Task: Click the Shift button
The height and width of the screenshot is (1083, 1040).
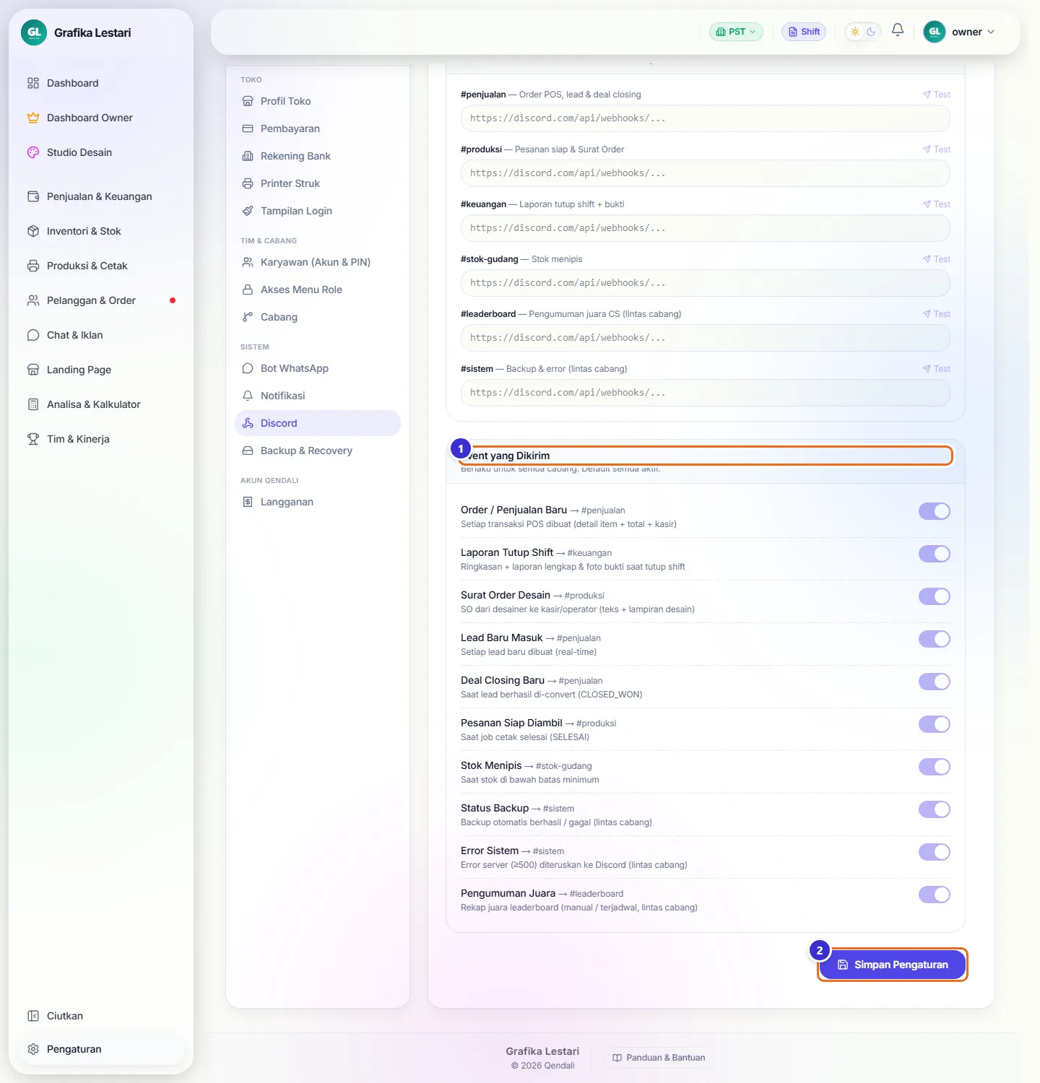Action: 804,32
